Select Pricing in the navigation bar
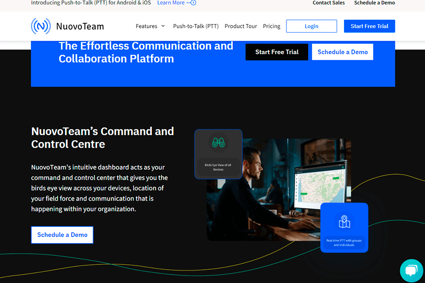This screenshot has width=425, height=283. point(271,26)
